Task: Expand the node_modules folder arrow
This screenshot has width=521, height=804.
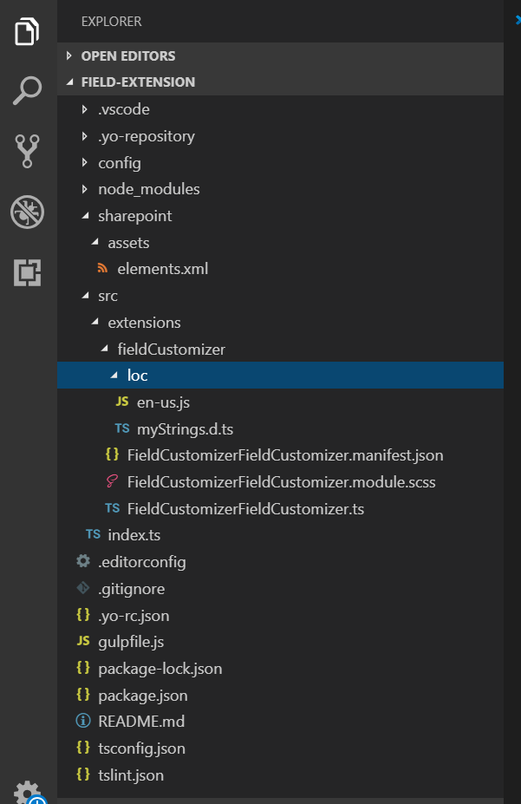Action: 85,189
